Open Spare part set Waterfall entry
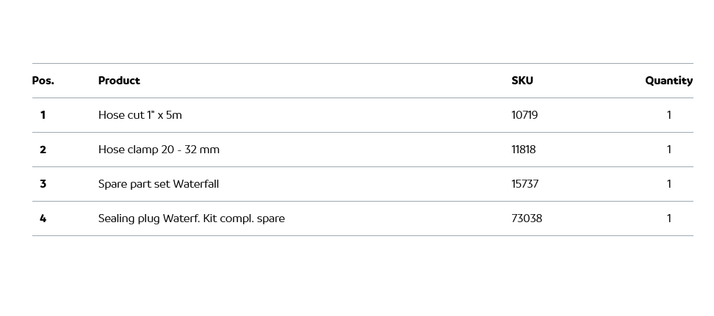This screenshot has height=316, width=714. point(159,184)
